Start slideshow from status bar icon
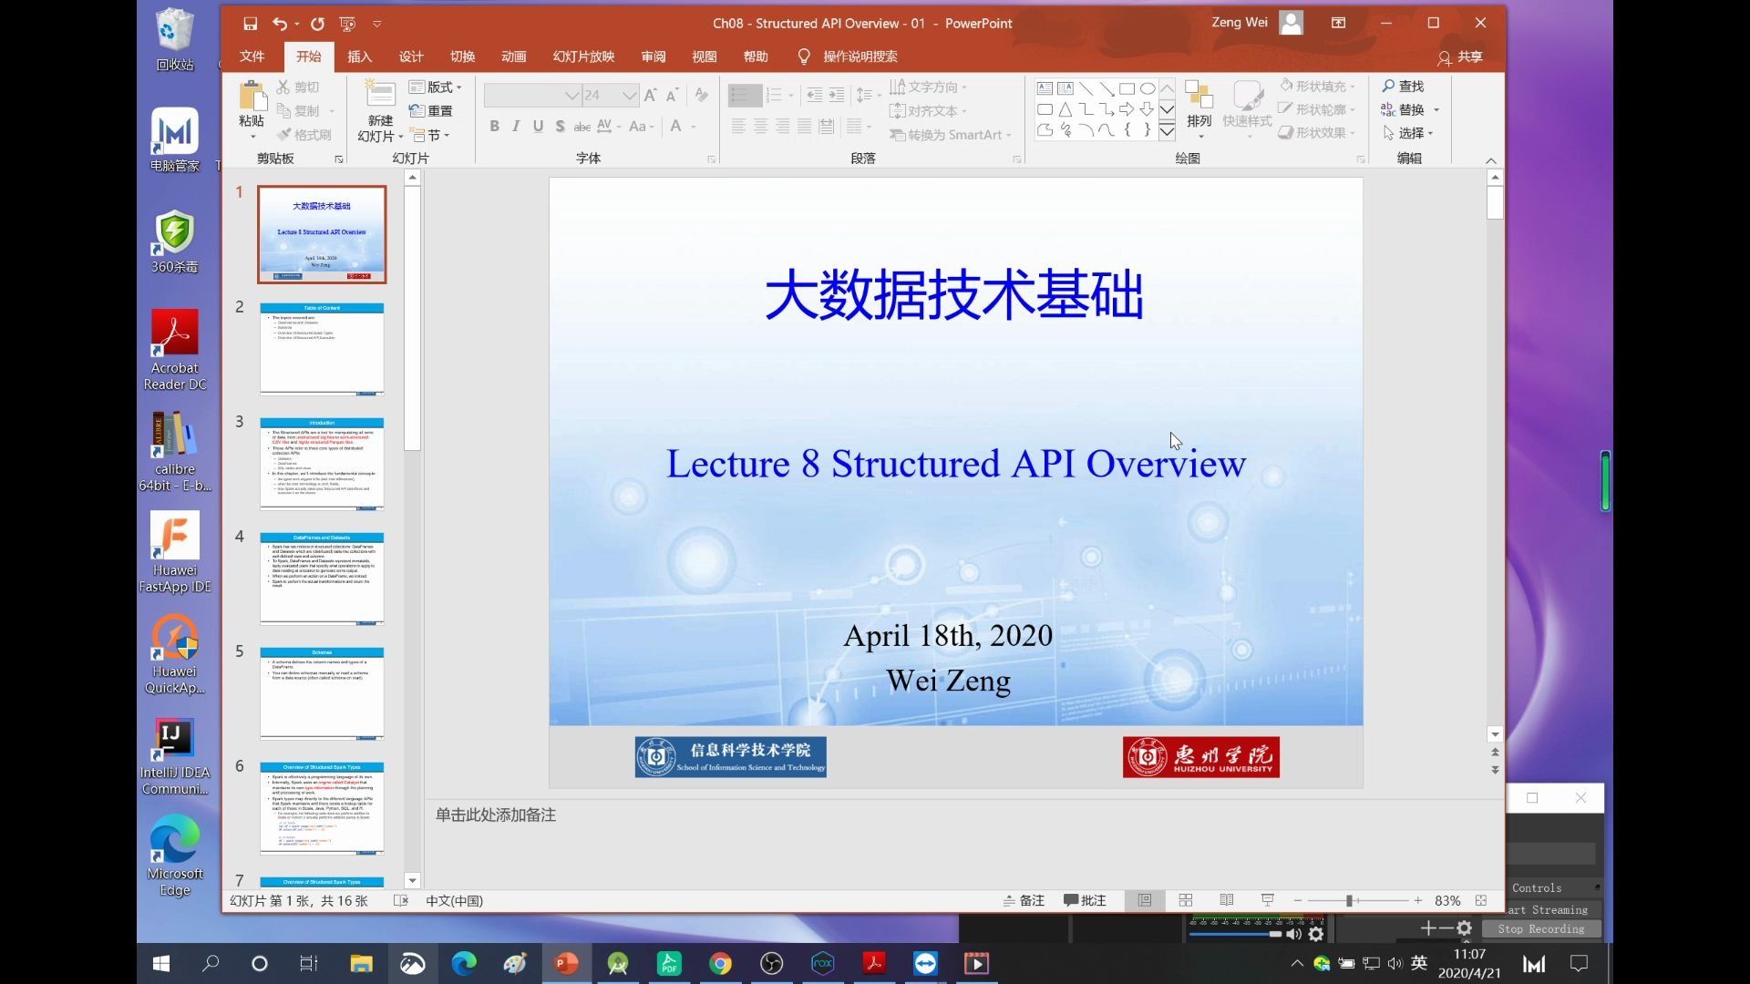The height and width of the screenshot is (984, 1750). pos(1268,900)
